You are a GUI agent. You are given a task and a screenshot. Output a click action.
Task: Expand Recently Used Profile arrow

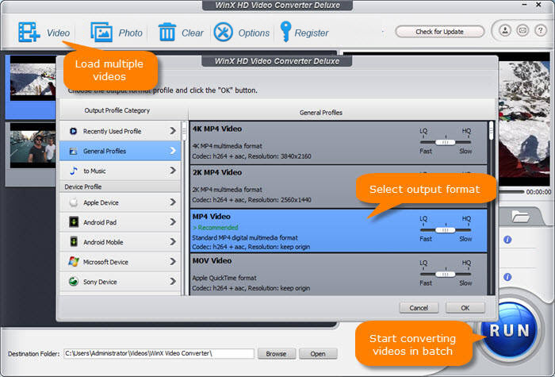pos(173,131)
